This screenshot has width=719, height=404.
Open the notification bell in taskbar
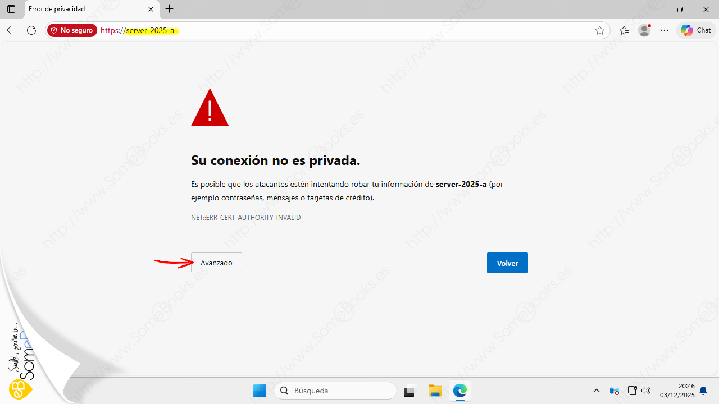703,391
